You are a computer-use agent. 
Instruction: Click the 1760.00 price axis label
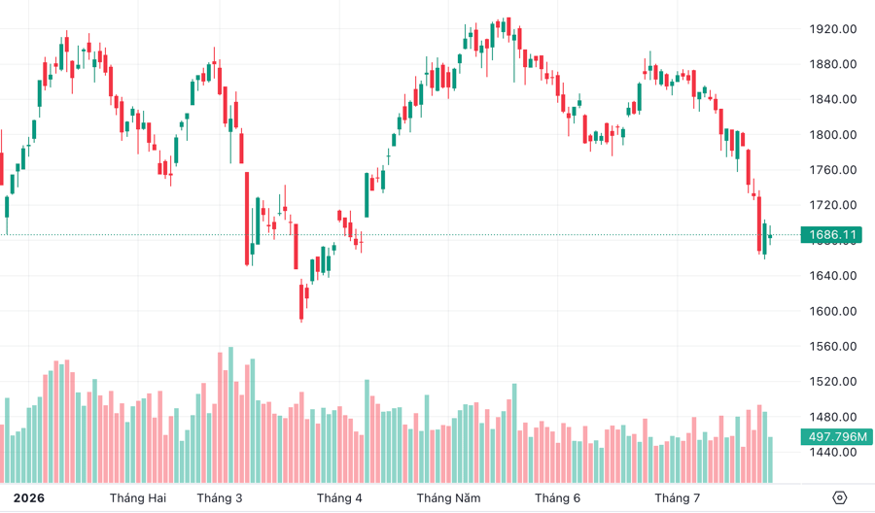[832, 169]
